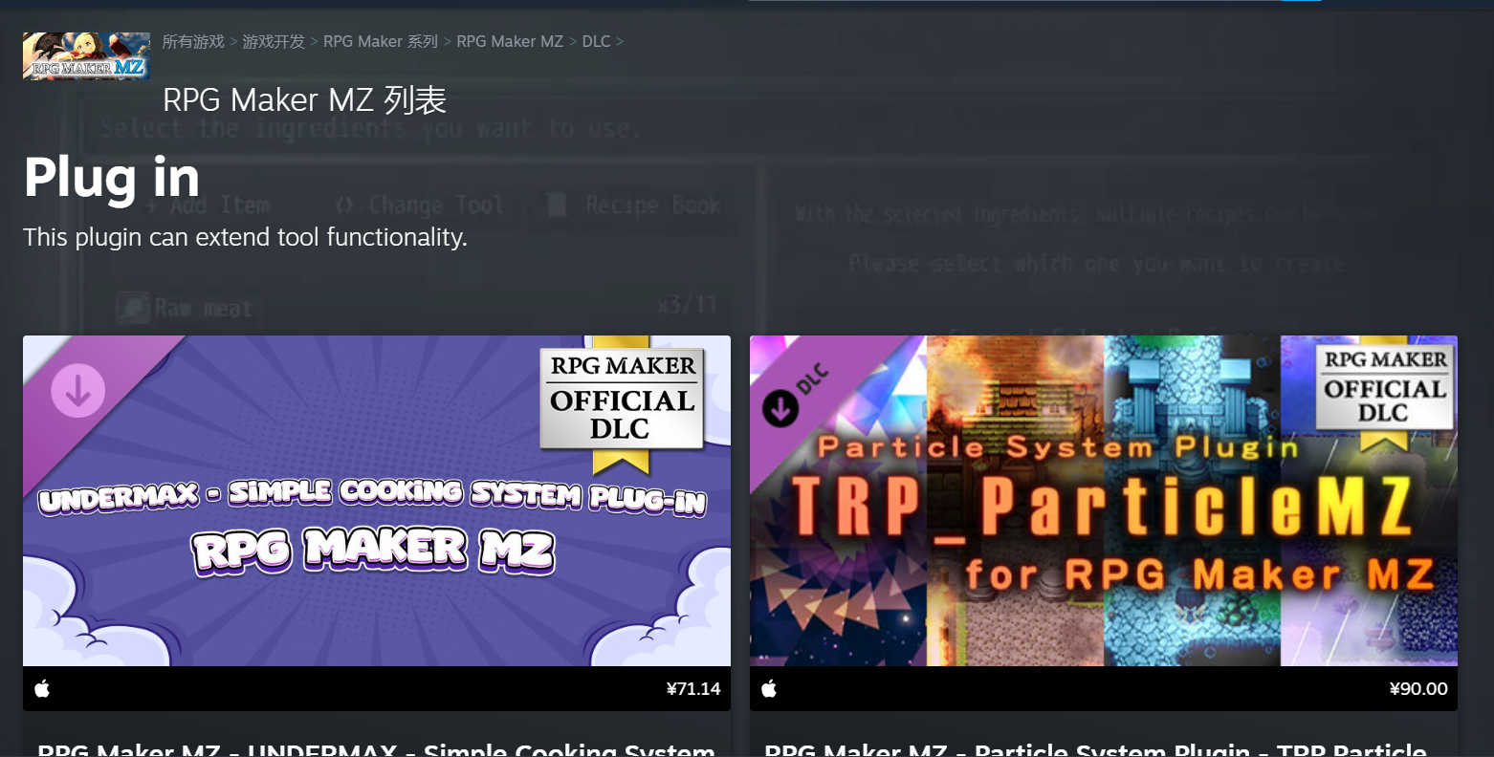Click the Apple platform icon under TRP ParticleMZ card
Viewport: 1494px width, 757px height.
click(769, 688)
